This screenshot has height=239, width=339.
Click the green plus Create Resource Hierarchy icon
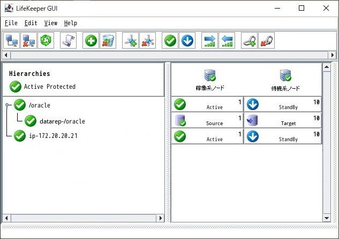point(91,41)
